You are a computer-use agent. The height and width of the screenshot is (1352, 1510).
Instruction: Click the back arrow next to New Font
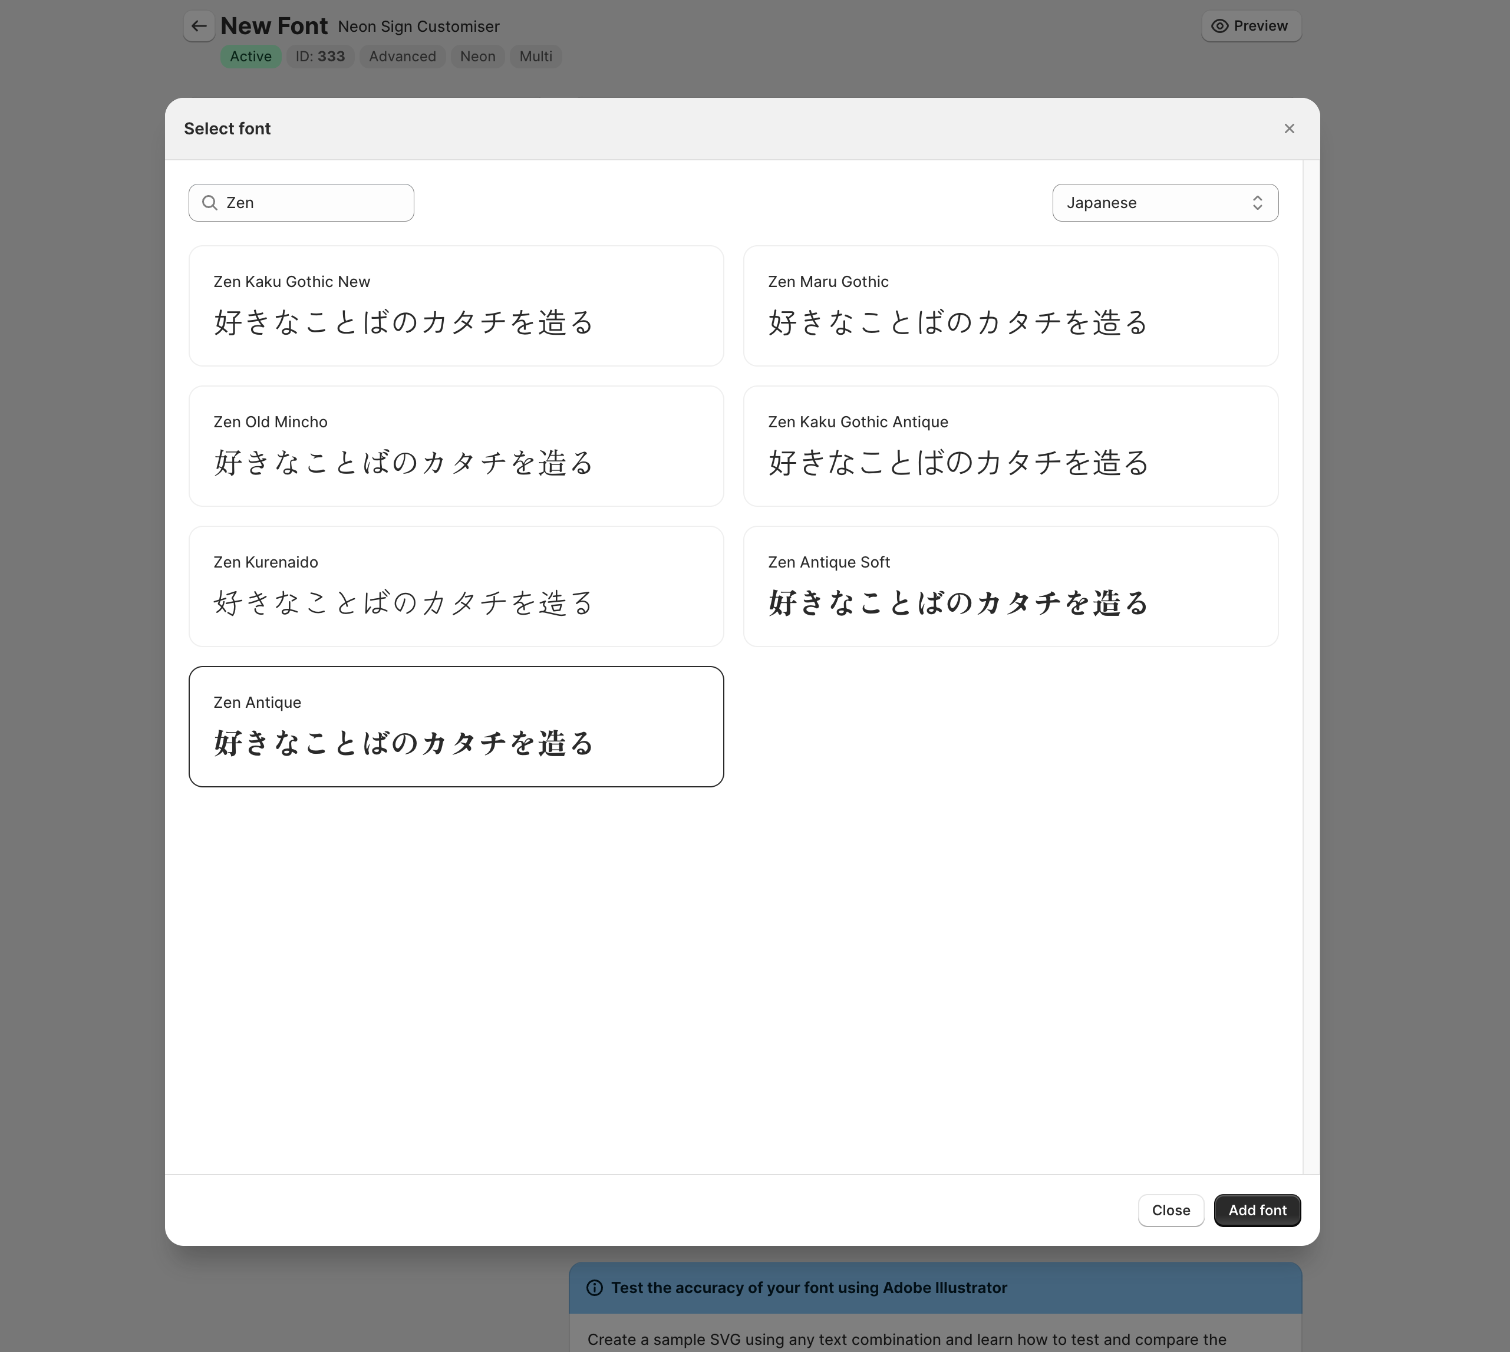[198, 26]
